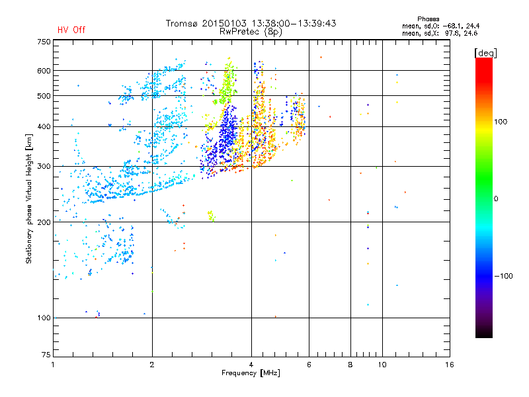The image size is (529, 397).
Task: Select the title "Tromsø 20150103 13:38:00-13:39:43"
Action: click(x=251, y=23)
